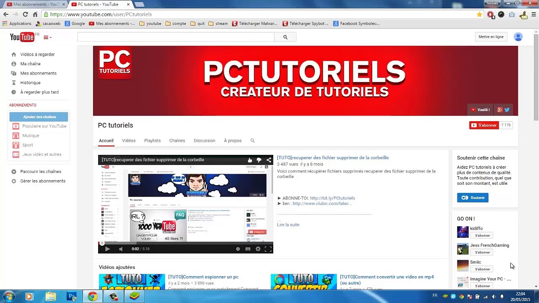Click the video progress bar

point(186,243)
